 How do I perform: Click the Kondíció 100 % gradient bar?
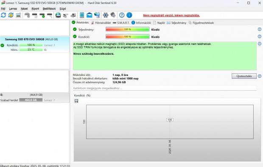[128, 36]
